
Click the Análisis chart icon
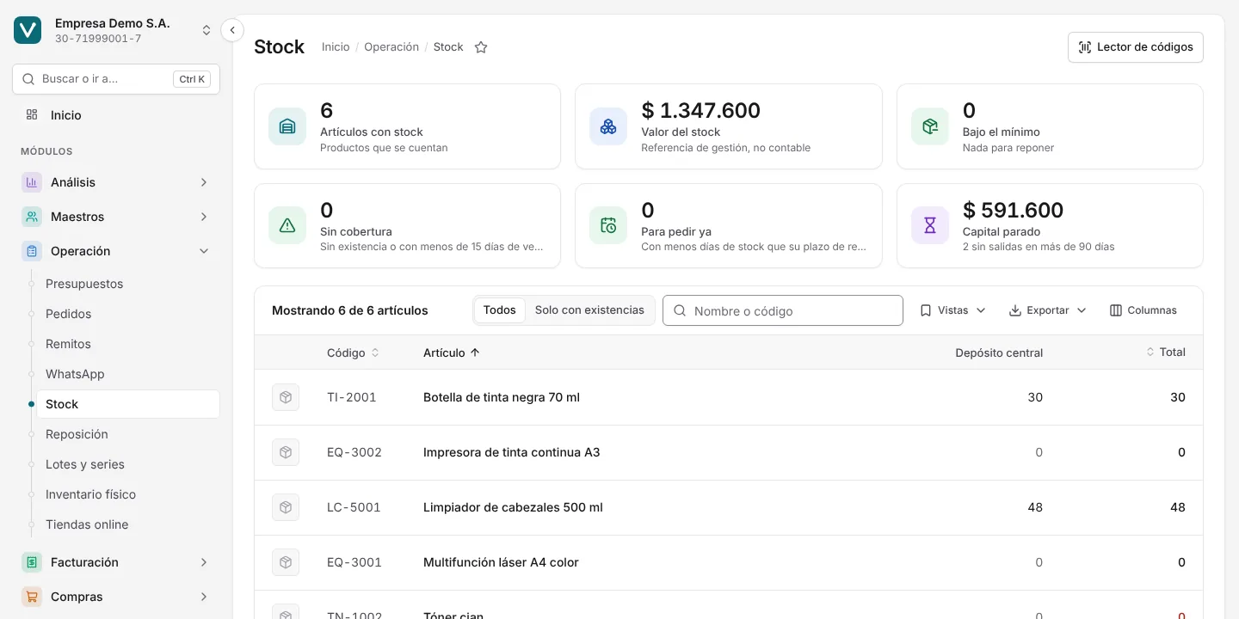pyautogui.click(x=32, y=182)
